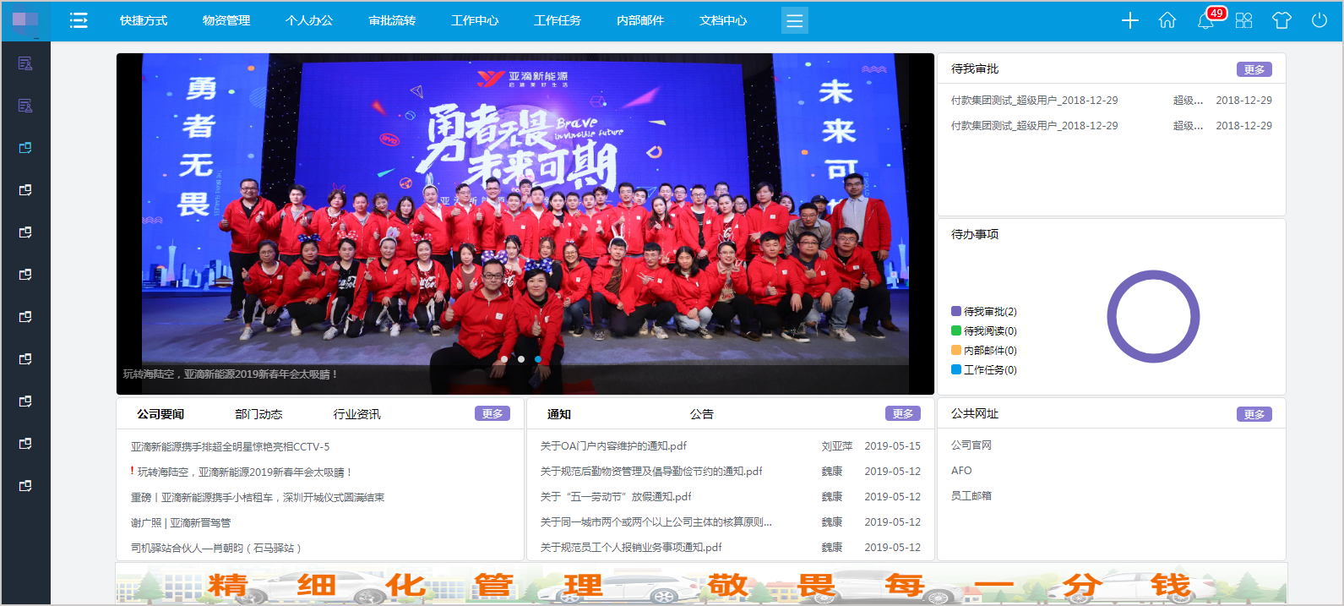Viewport: 1344px width, 606px height.
Task: Click 更多 in 通知 panel
Action: pyautogui.click(x=903, y=413)
